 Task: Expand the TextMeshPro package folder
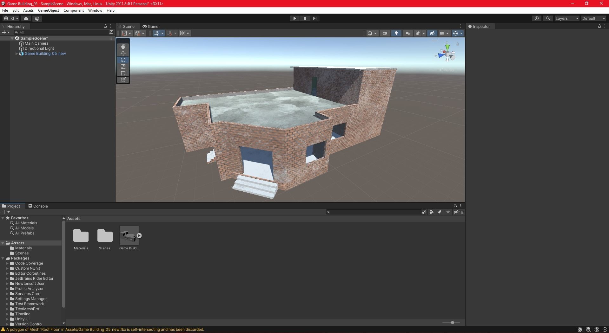pyautogui.click(x=7, y=309)
